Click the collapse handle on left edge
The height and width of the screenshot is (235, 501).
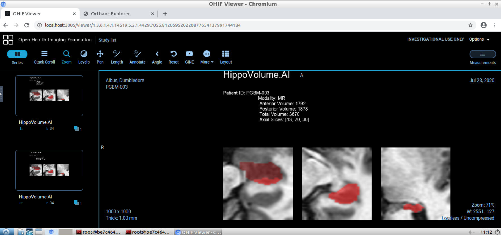(x=1, y=94)
